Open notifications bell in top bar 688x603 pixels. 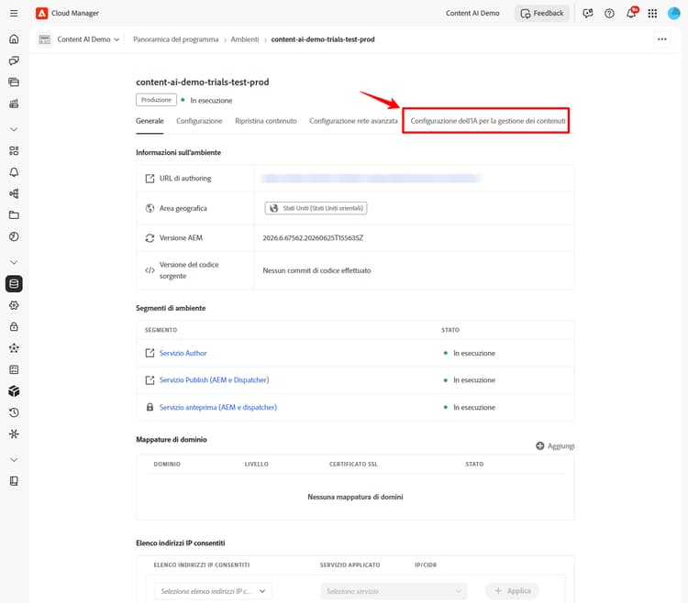pyautogui.click(x=631, y=13)
